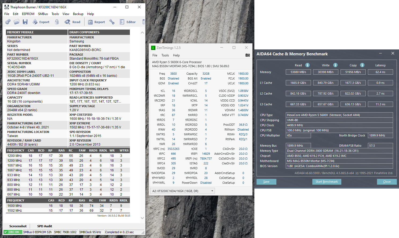Switch to the Screenshot tab
Image resolution: width=399 pixels, height=238 pixels.
[x=18, y=226]
